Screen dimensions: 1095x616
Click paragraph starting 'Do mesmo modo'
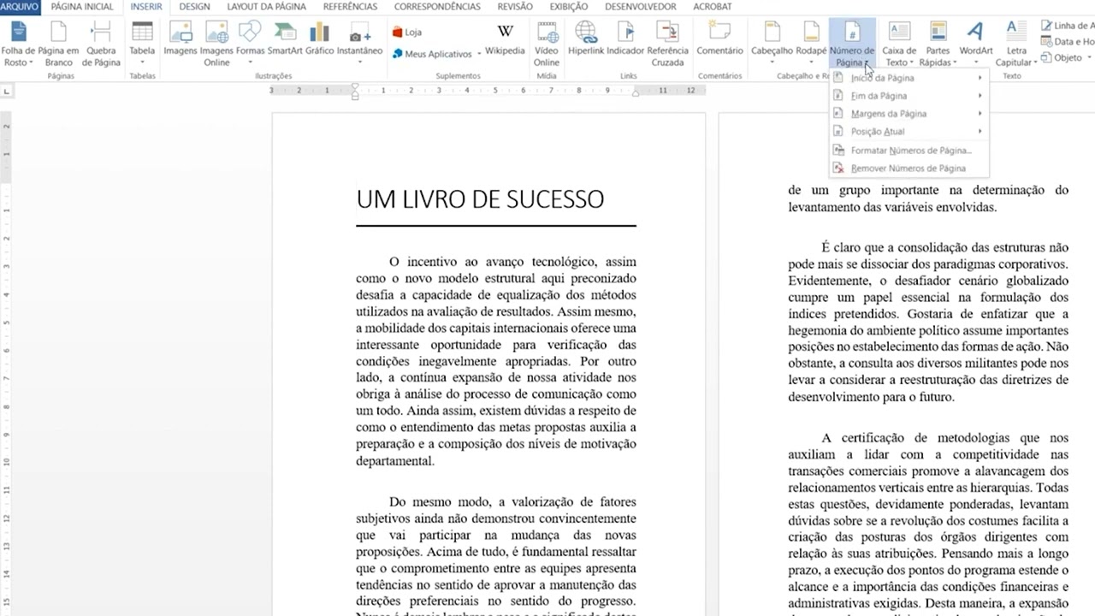pyautogui.click(x=496, y=556)
